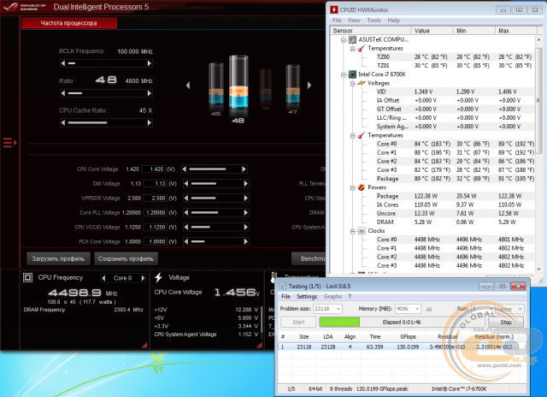Click the PCH Core Voltage input field
The image size is (547, 397).
point(156,241)
